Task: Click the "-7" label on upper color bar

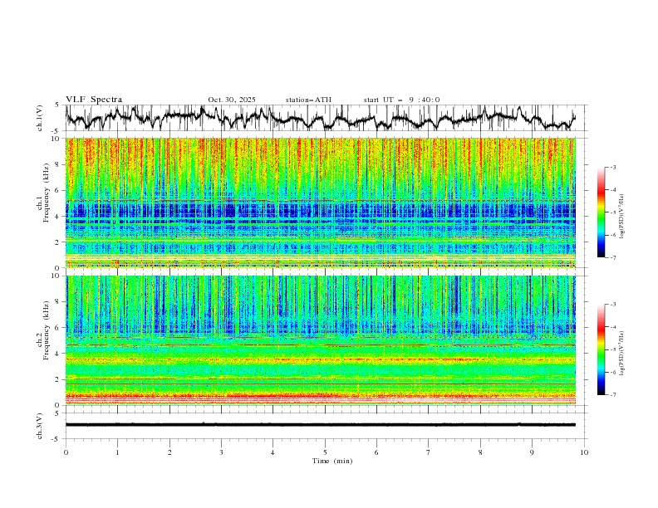Action: point(613,257)
